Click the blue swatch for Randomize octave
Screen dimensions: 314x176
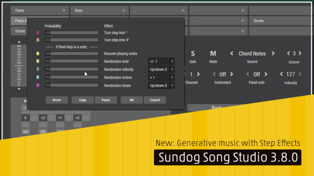(38, 77)
